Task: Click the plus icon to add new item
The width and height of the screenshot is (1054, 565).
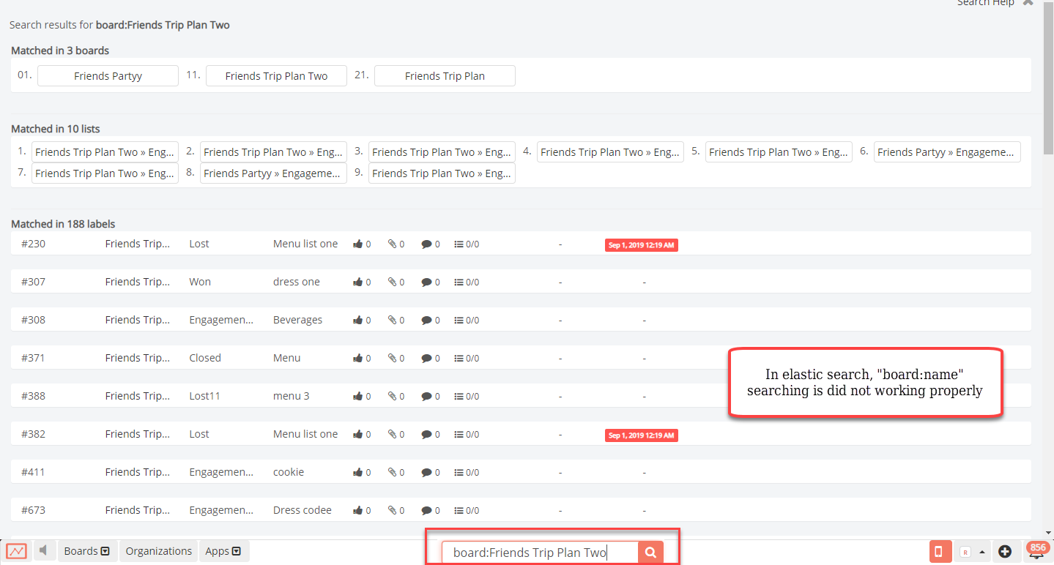Action: click(x=1004, y=551)
